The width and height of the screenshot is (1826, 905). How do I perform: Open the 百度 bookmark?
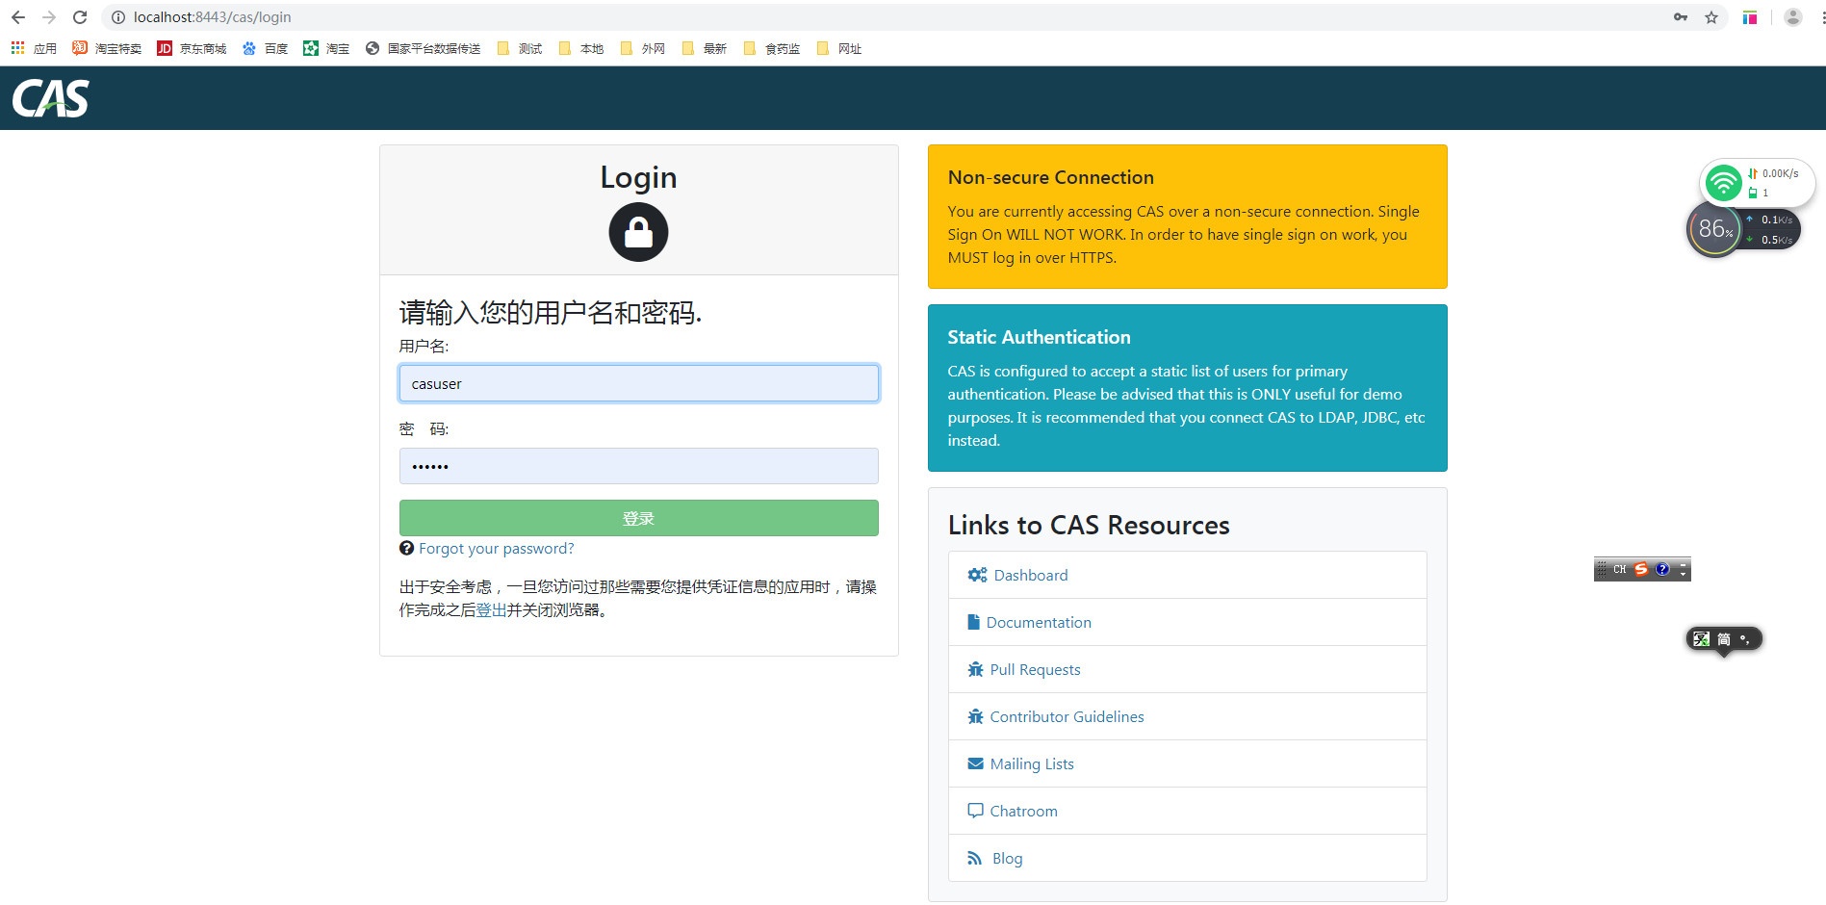pyautogui.click(x=265, y=48)
